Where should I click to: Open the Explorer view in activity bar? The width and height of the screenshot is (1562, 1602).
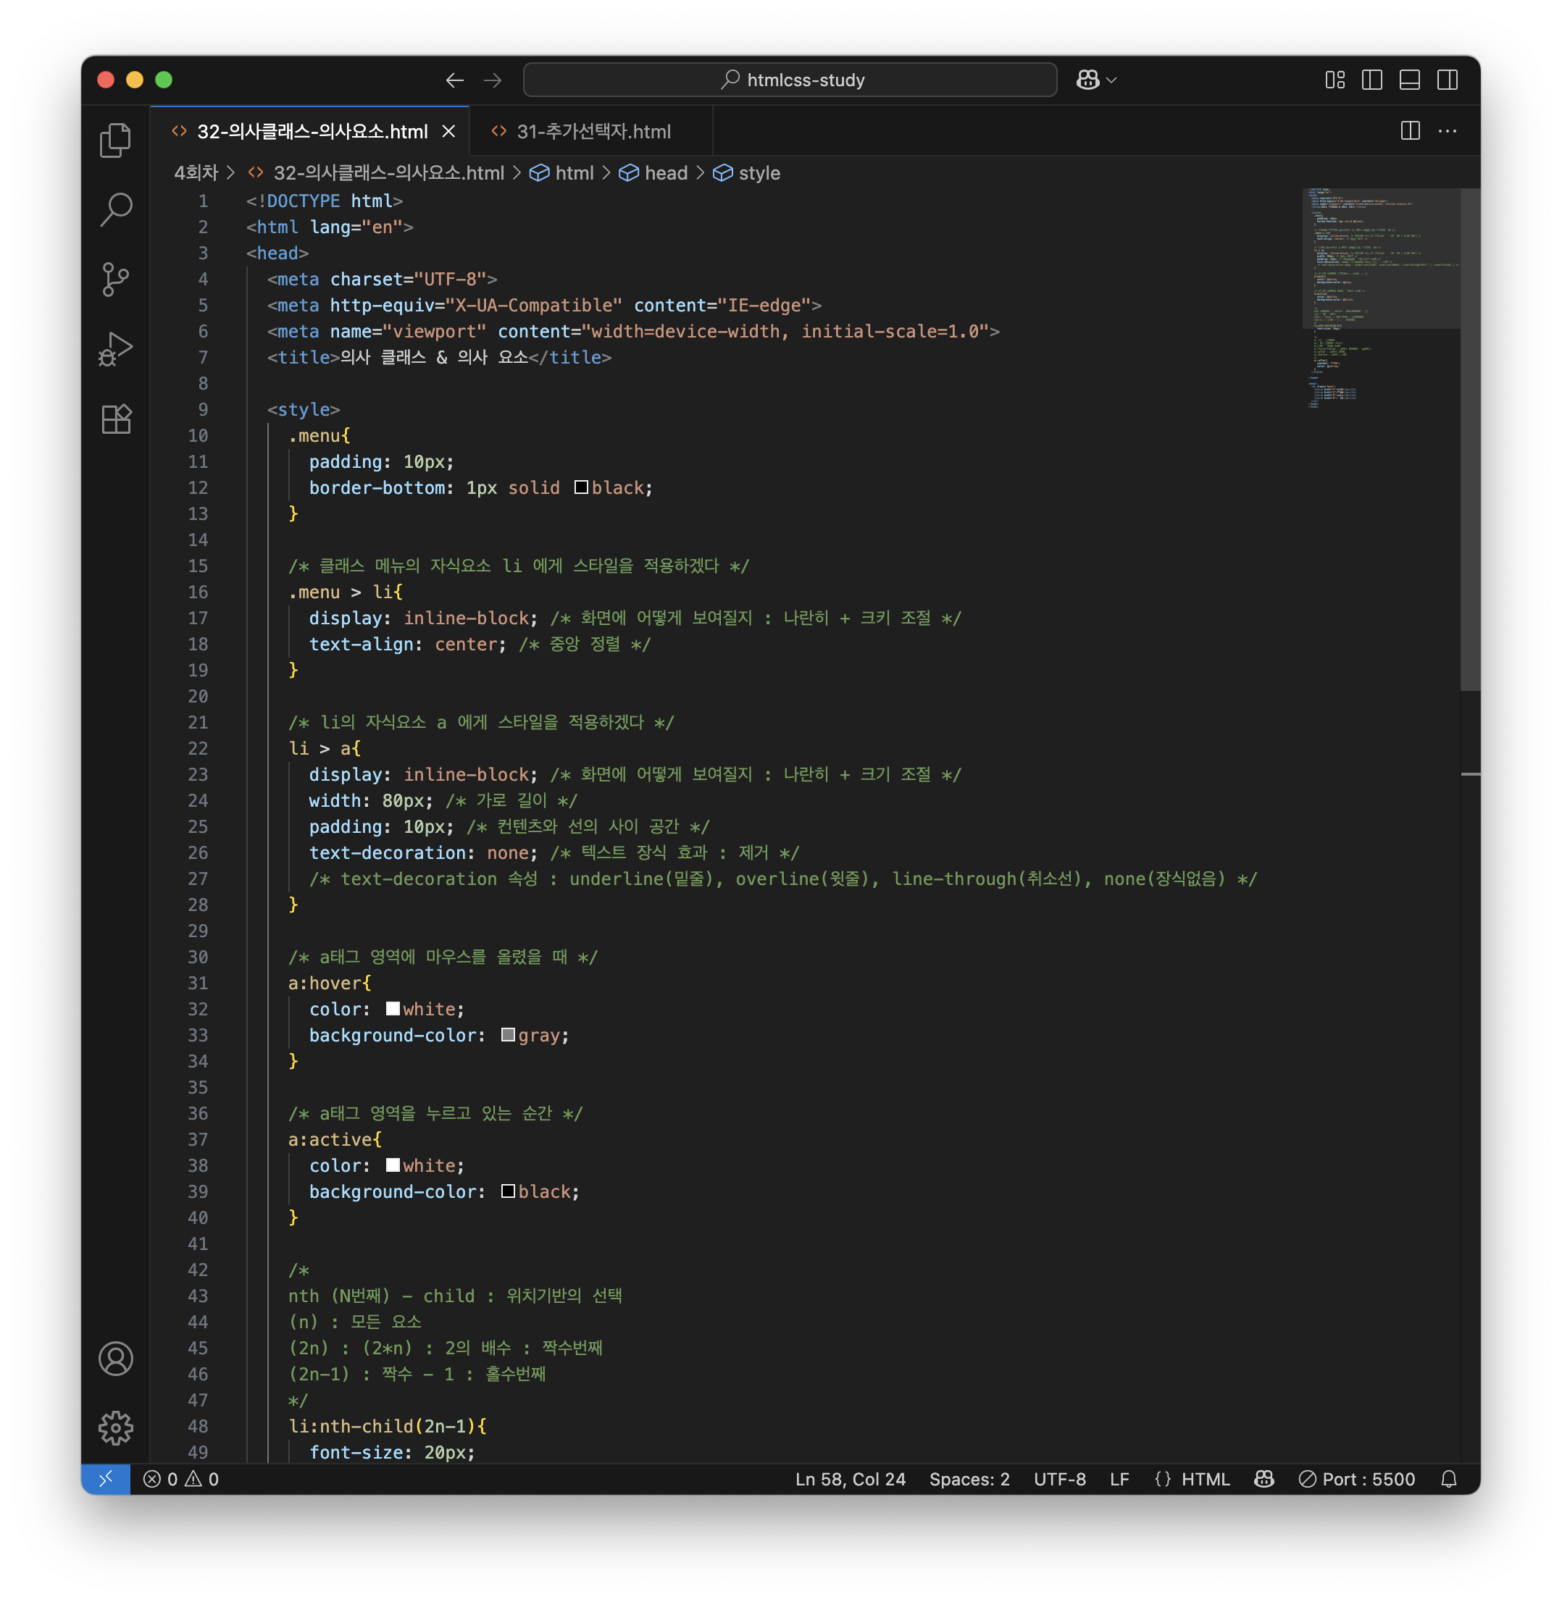click(116, 141)
